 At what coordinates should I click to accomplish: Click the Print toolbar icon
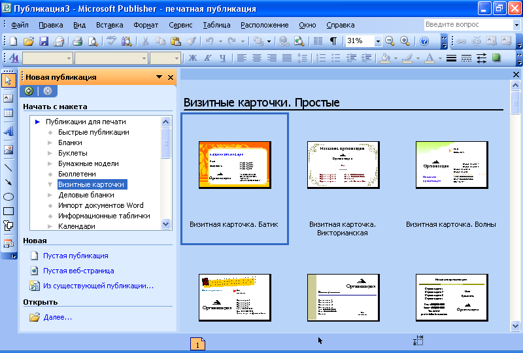(x=77, y=41)
